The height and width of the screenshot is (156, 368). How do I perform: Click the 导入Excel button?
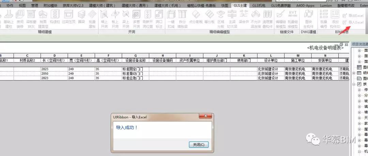pyautogui.click(x=353, y=22)
